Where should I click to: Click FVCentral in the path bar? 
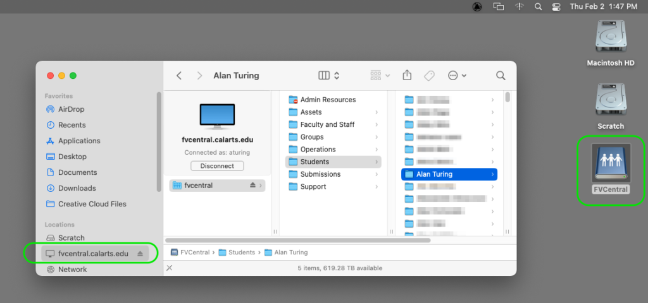coord(190,252)
